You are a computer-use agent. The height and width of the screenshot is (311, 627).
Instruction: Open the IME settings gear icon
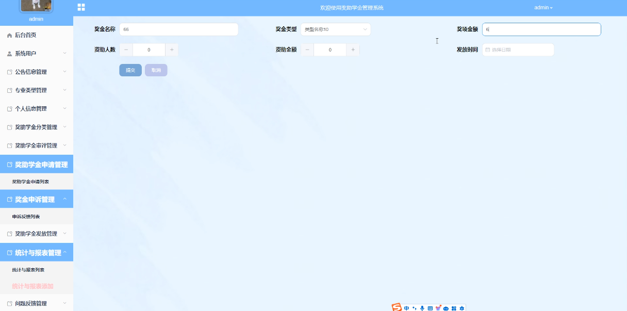(x=462, y=308)
